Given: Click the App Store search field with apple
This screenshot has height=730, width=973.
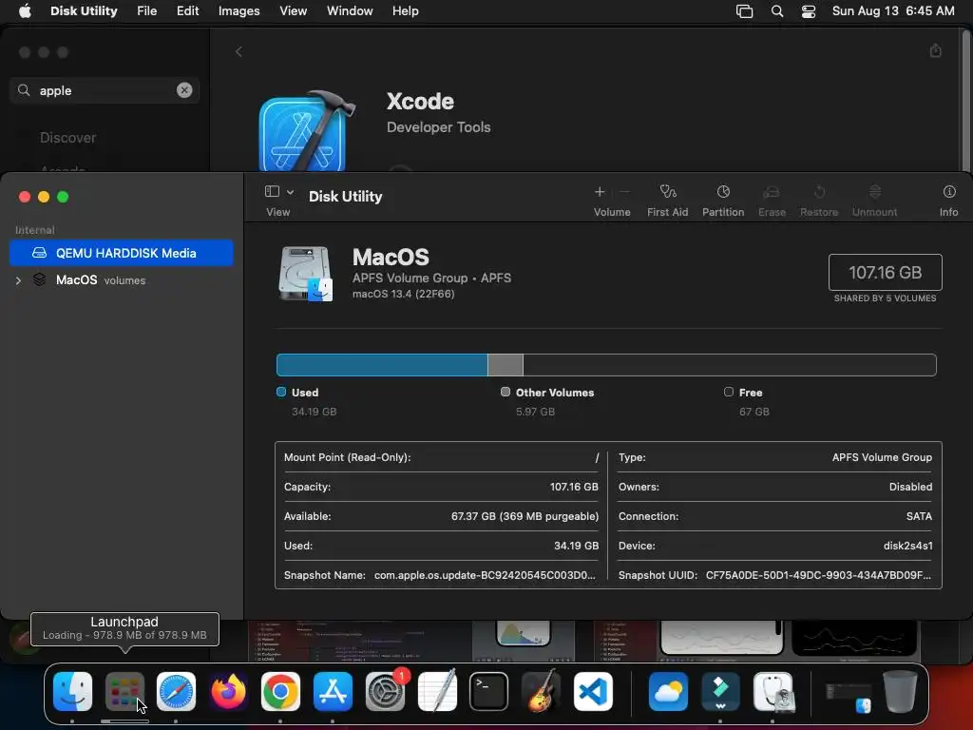Looking at the screenshot, I should tap(105, 90).
